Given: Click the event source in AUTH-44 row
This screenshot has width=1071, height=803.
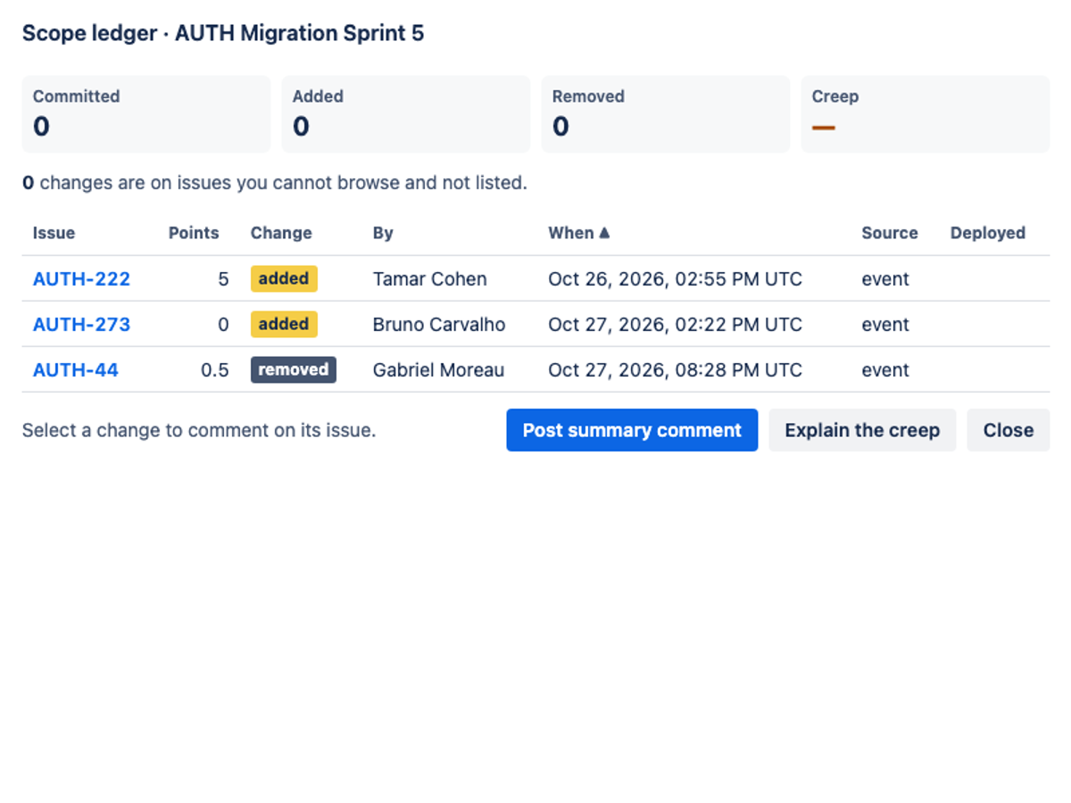Looking at the screenshot, I should (x=885, y=369).
